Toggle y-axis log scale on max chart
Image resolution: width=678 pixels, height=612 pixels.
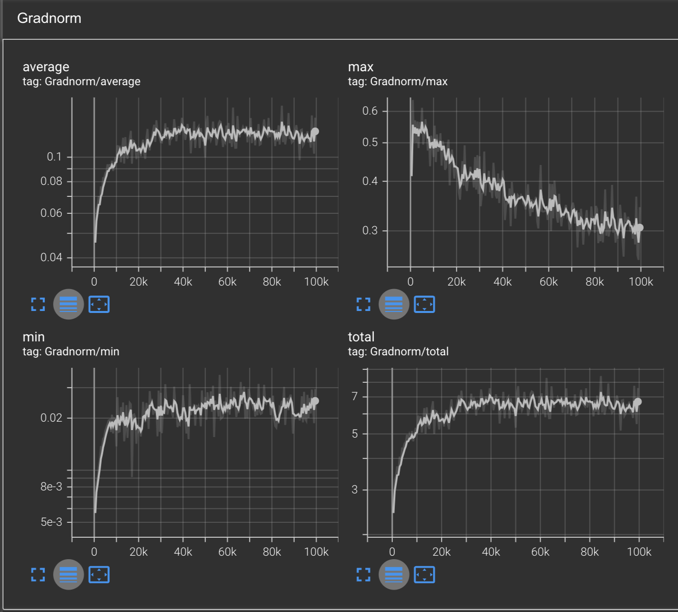point(394,305)
